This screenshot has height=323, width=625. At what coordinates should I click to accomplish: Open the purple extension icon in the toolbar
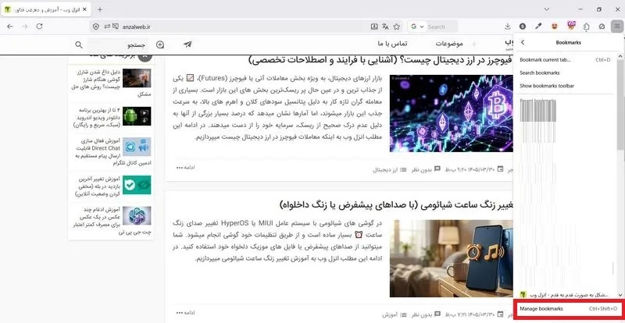pos(571,27)
